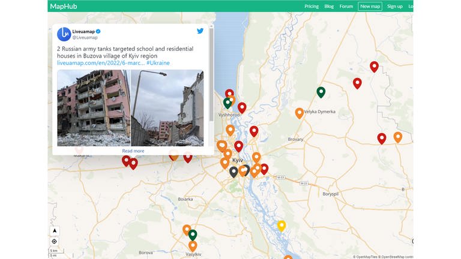Click the compass north arrow control
The height and width of the screenshot is (259, 461).
(x=55, y=231)
